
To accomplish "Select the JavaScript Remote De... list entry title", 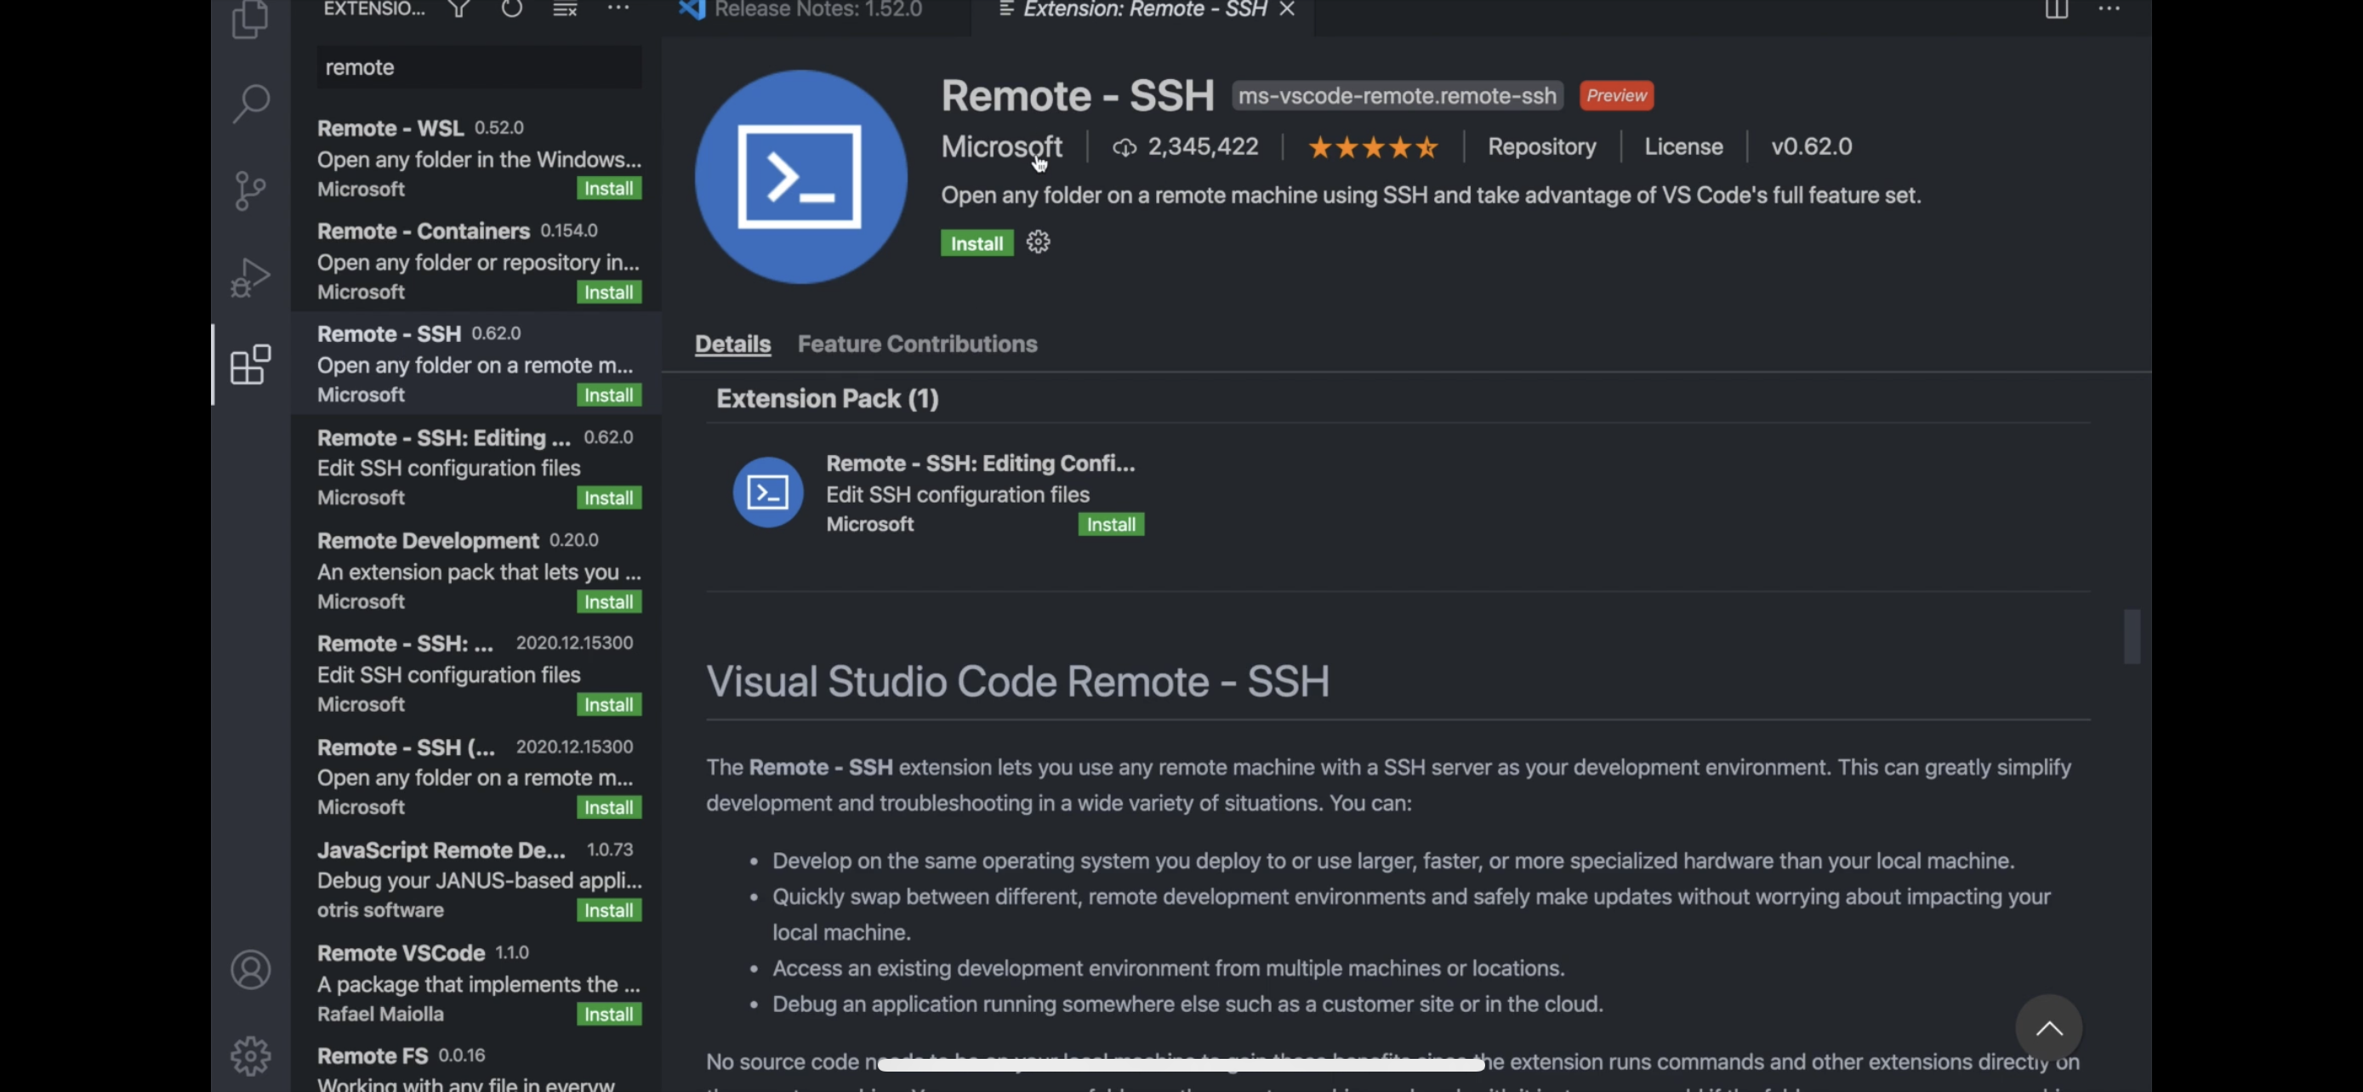I will (x=441, y=850).
